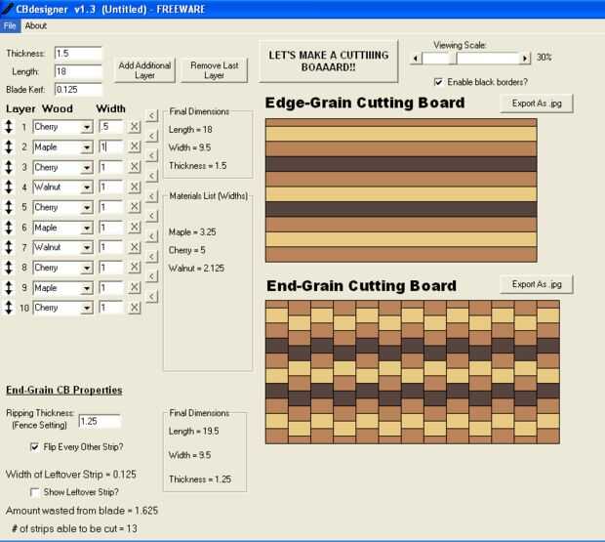Click the insert arrow below layer 1

[x=152, y=136]
